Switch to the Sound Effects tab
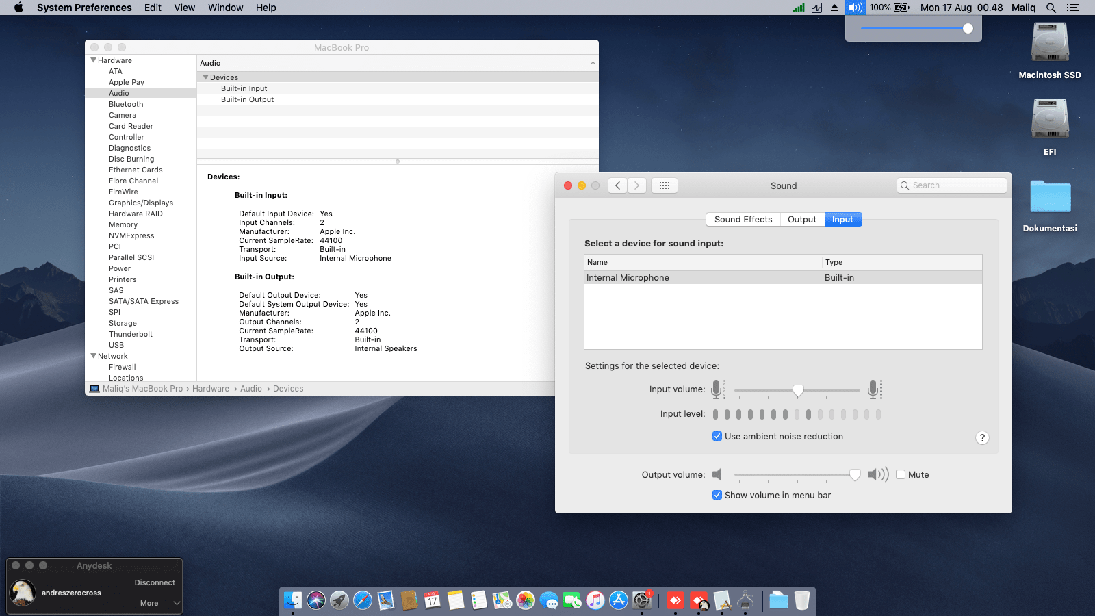The width and height of the screenshot is (1095, 616). click(x=743, y=220)
